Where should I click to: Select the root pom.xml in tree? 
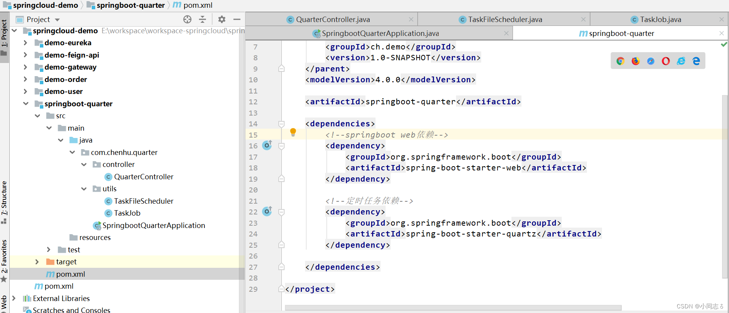(x=54, y=286)
